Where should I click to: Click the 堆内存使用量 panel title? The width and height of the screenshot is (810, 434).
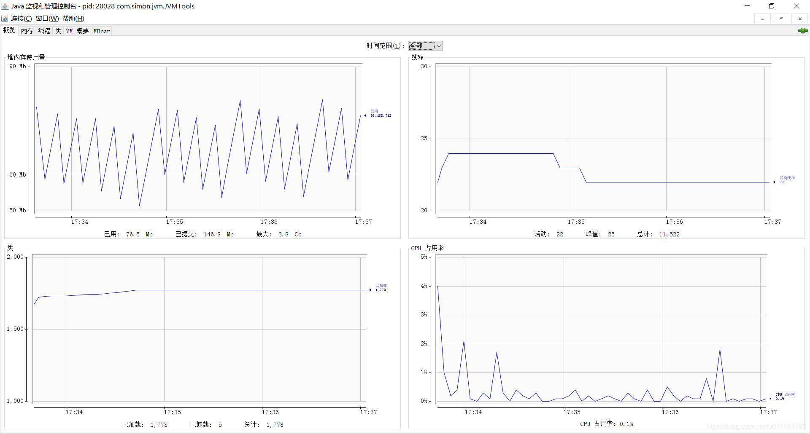coord(26,57)
